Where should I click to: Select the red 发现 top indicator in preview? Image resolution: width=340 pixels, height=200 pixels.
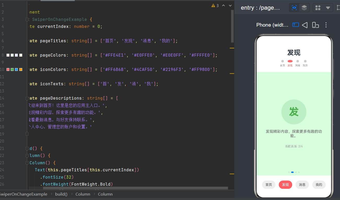290,61
